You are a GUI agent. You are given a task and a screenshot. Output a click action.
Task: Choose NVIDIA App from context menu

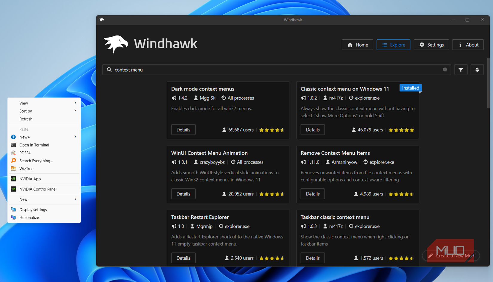tap(44, 179)
